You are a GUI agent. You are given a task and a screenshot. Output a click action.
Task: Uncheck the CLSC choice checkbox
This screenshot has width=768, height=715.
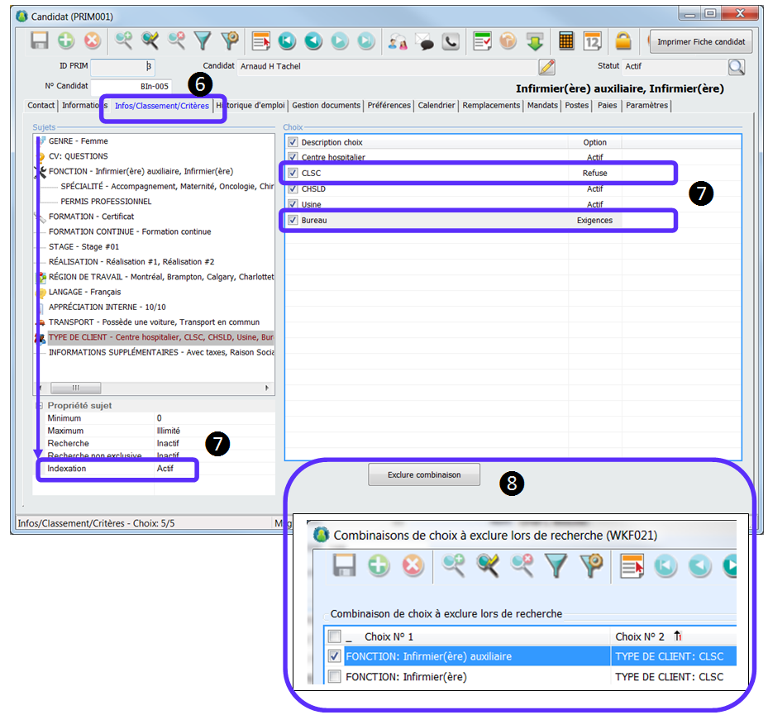293,174
